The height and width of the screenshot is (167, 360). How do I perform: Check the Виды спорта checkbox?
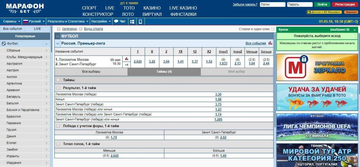click(80, 29)
